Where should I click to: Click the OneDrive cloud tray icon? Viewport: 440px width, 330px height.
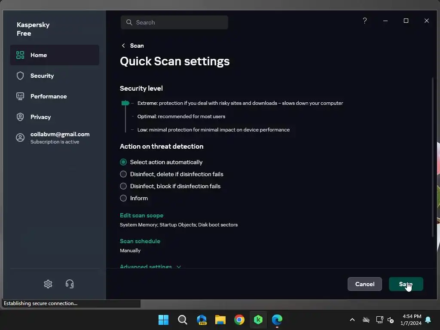pyautogui.click(x=366, y=320)
